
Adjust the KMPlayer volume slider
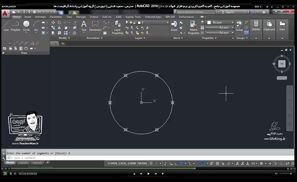coord(285,174)
